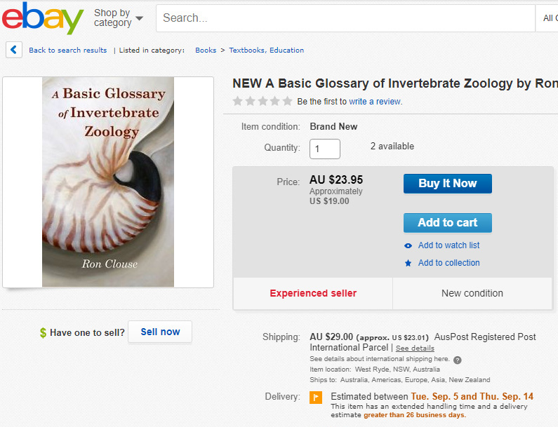
Task: Open Shop by category dropdown
Action: [118, 18]
